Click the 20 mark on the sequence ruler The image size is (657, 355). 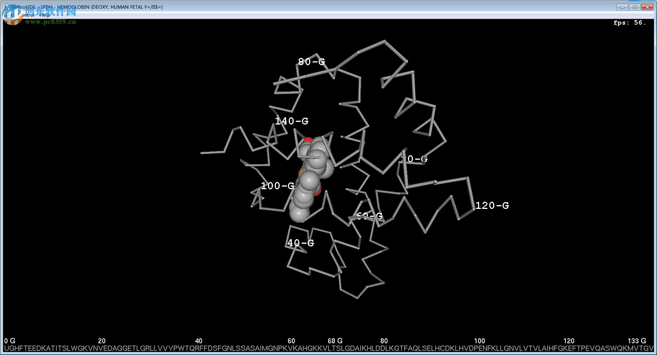(101, 341)
